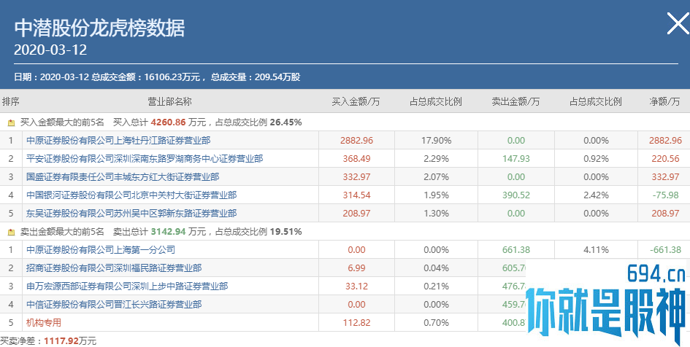
Task: Open 中原证券股份有限公司上海牡丹江路证券营业部 link
Action: pos(118,141)
